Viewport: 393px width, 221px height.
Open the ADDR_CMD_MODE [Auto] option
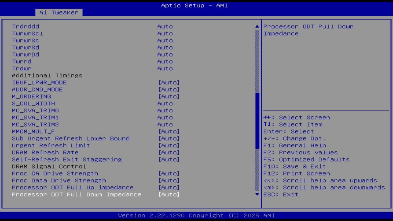coord(169,90)
